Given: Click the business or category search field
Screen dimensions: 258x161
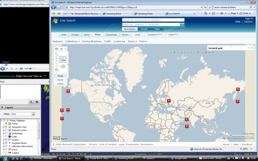Looking at the screenshot, I should [153, 20].
